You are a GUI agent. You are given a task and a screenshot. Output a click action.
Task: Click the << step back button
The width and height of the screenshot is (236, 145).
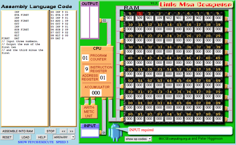coord(63,131)
